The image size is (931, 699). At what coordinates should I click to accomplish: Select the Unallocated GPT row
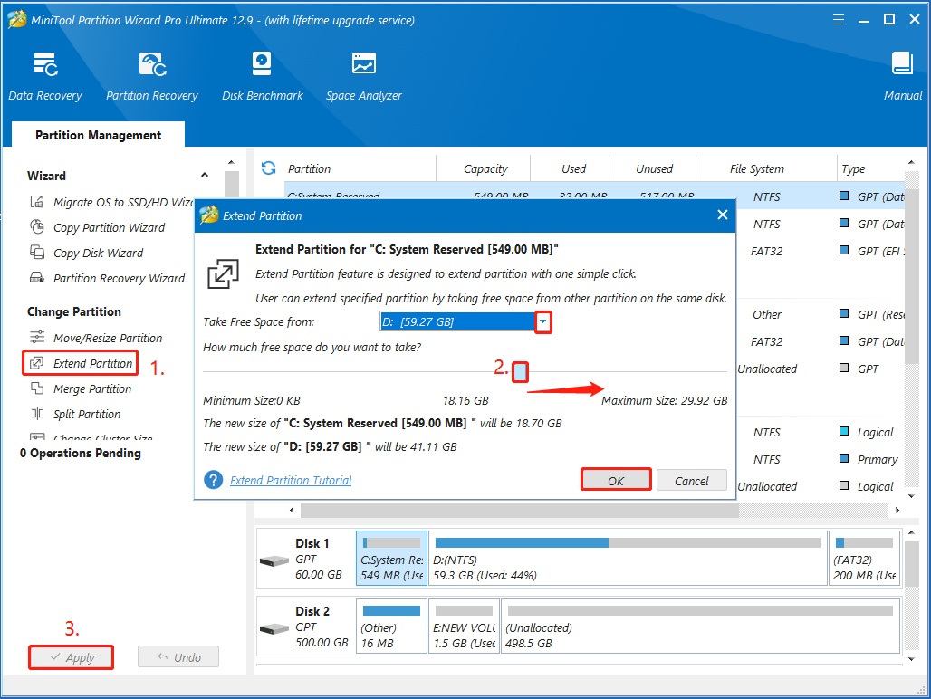coord(821,369)
